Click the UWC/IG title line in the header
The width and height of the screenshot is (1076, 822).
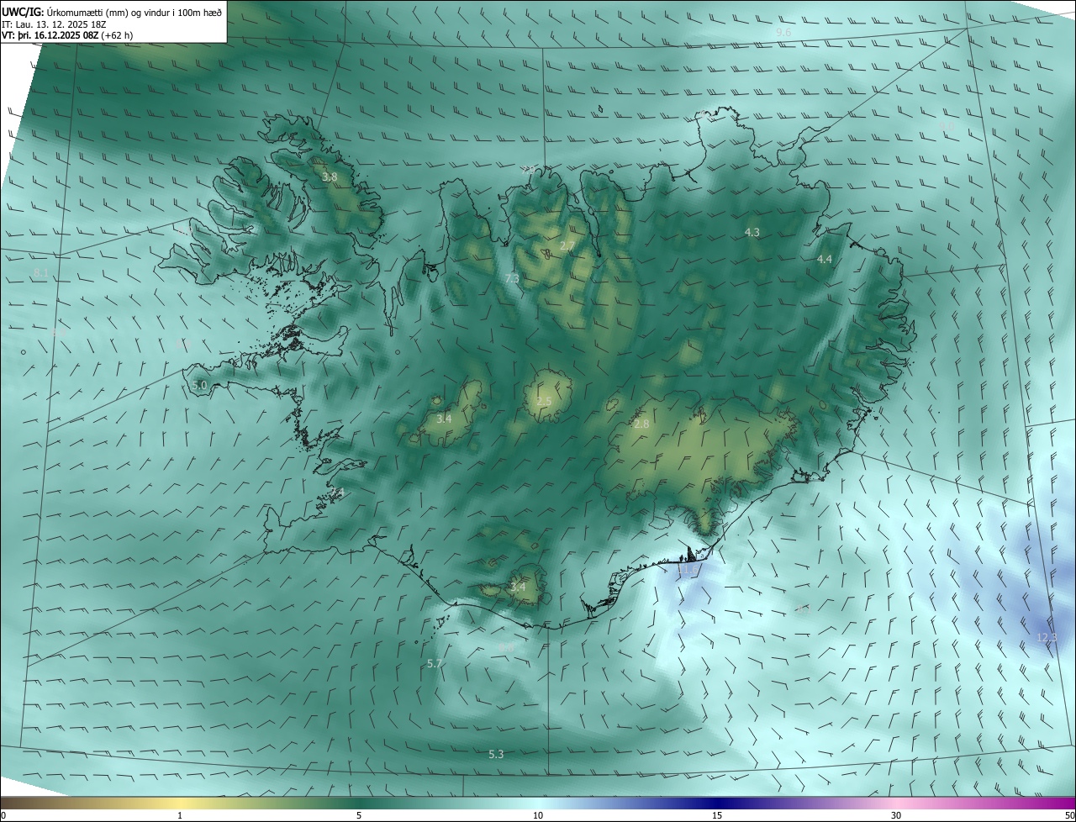(112, 12)
